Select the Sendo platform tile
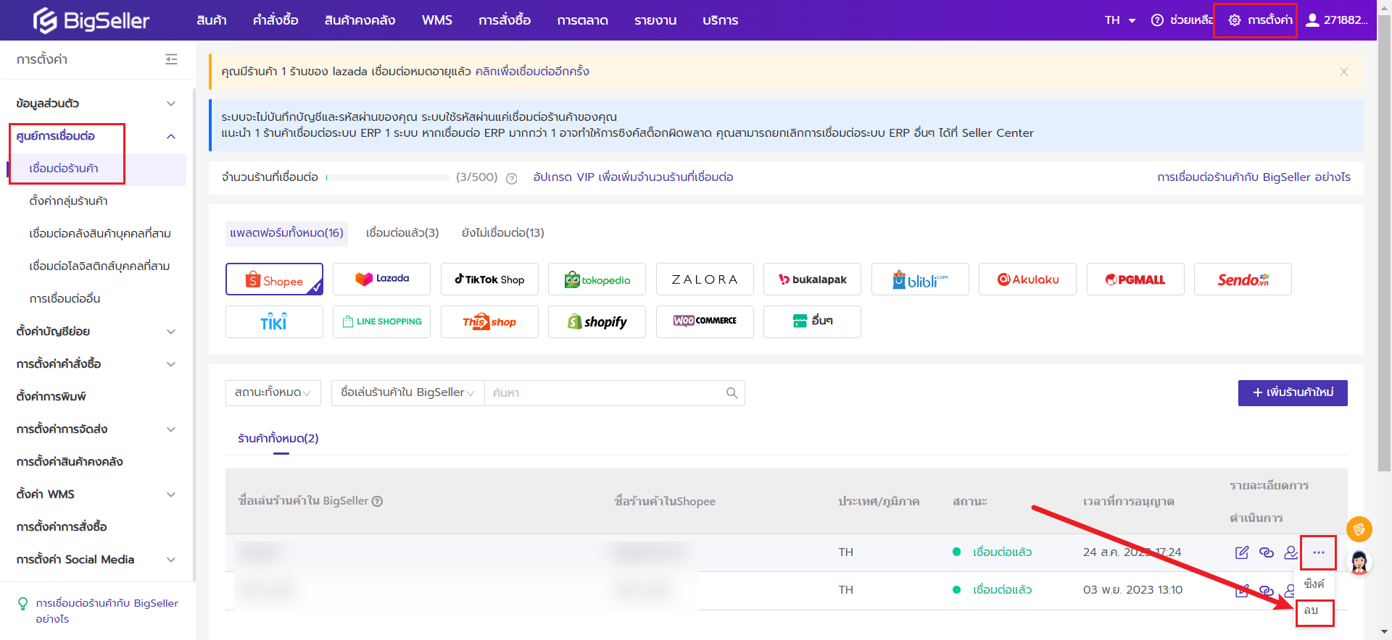Screen dimensions: 1392x640 (1243, 279)
